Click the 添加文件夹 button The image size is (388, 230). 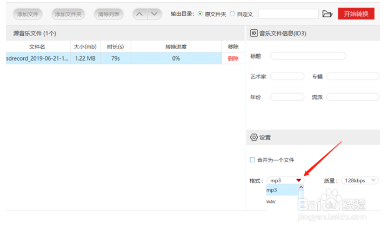[68, 14]
